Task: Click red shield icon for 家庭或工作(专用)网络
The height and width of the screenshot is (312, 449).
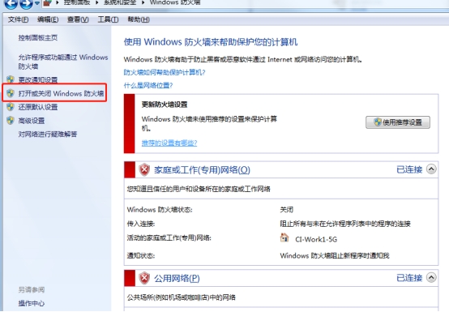Action: tap(144, 169)
